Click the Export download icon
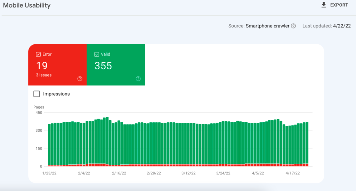The height and width of the screenshot is (191, 356). click(324, 5)
